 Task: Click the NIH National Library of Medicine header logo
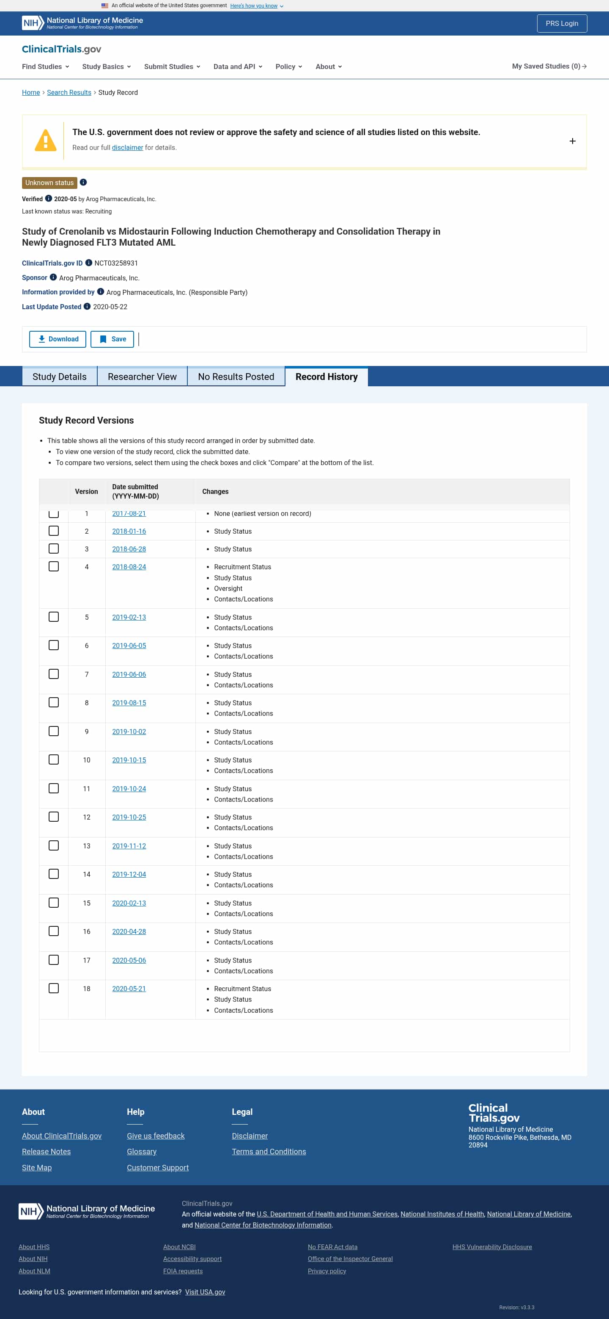click(82, 23)
